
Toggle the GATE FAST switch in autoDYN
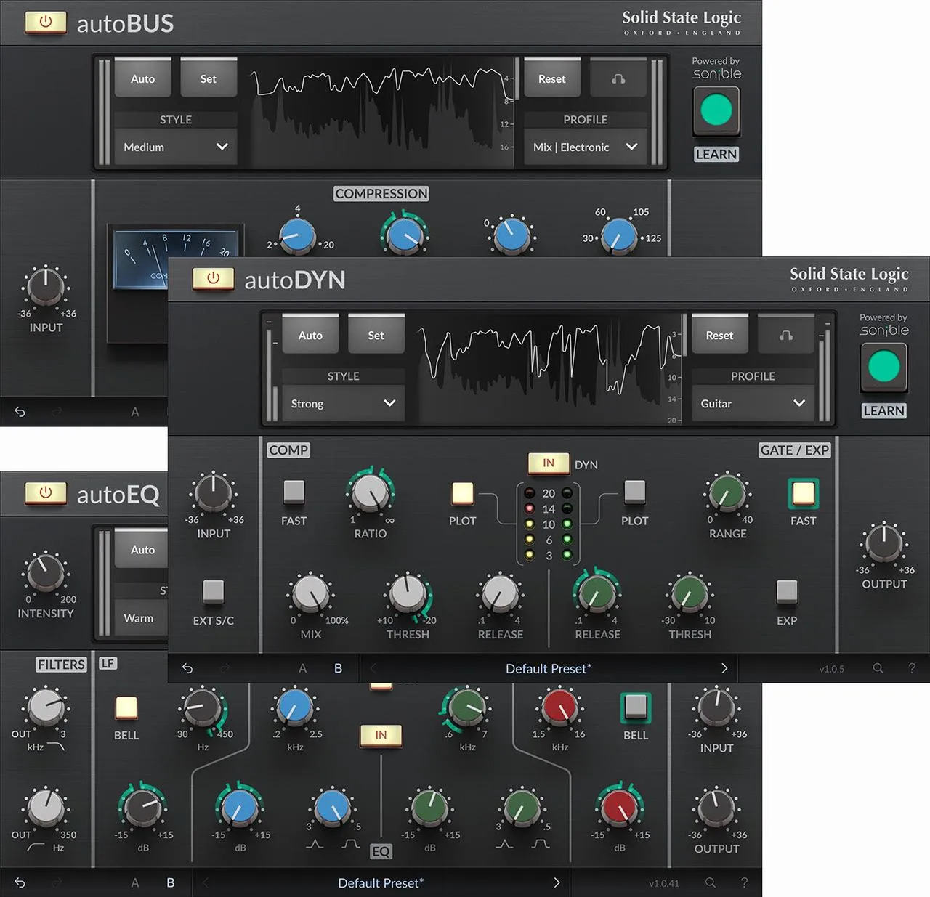(x=803, y=493)
